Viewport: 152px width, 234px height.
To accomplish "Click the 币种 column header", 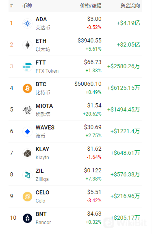I will click(x=27, y=6).
